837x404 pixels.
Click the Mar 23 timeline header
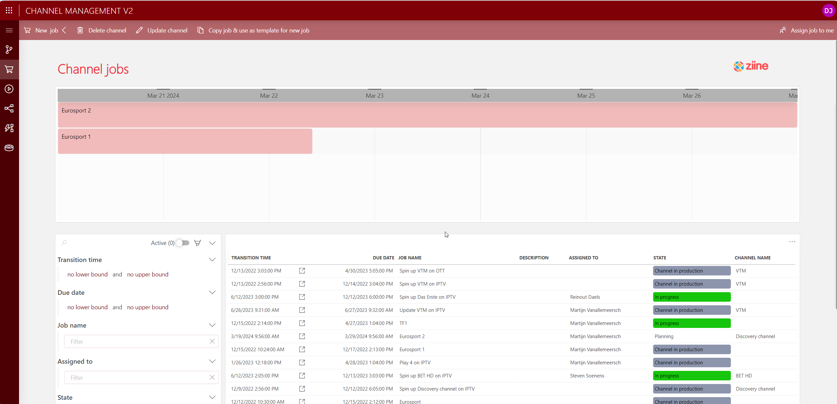point(375,96)
